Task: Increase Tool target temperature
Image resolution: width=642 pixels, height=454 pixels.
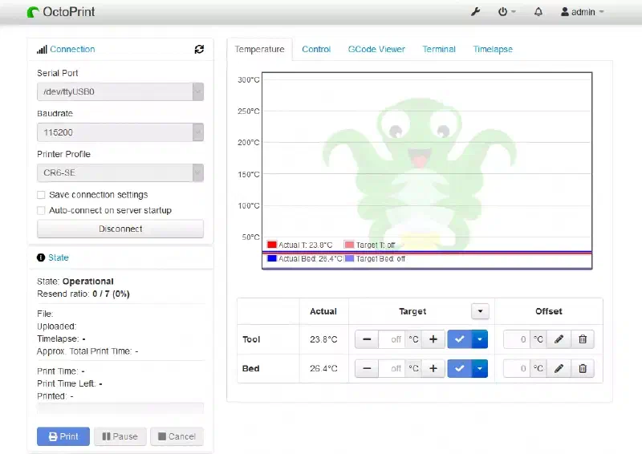Action: pos(433,339)
